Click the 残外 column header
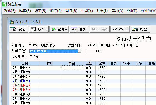The height and width of the screenshot is (105, 156). (x=127, y=63)
